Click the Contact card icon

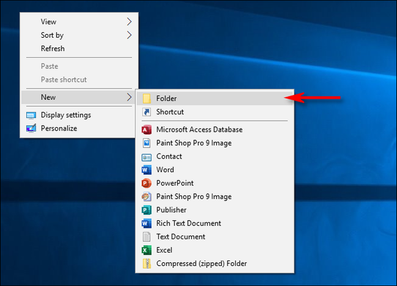pyautogui.click(x=146, y=156)
